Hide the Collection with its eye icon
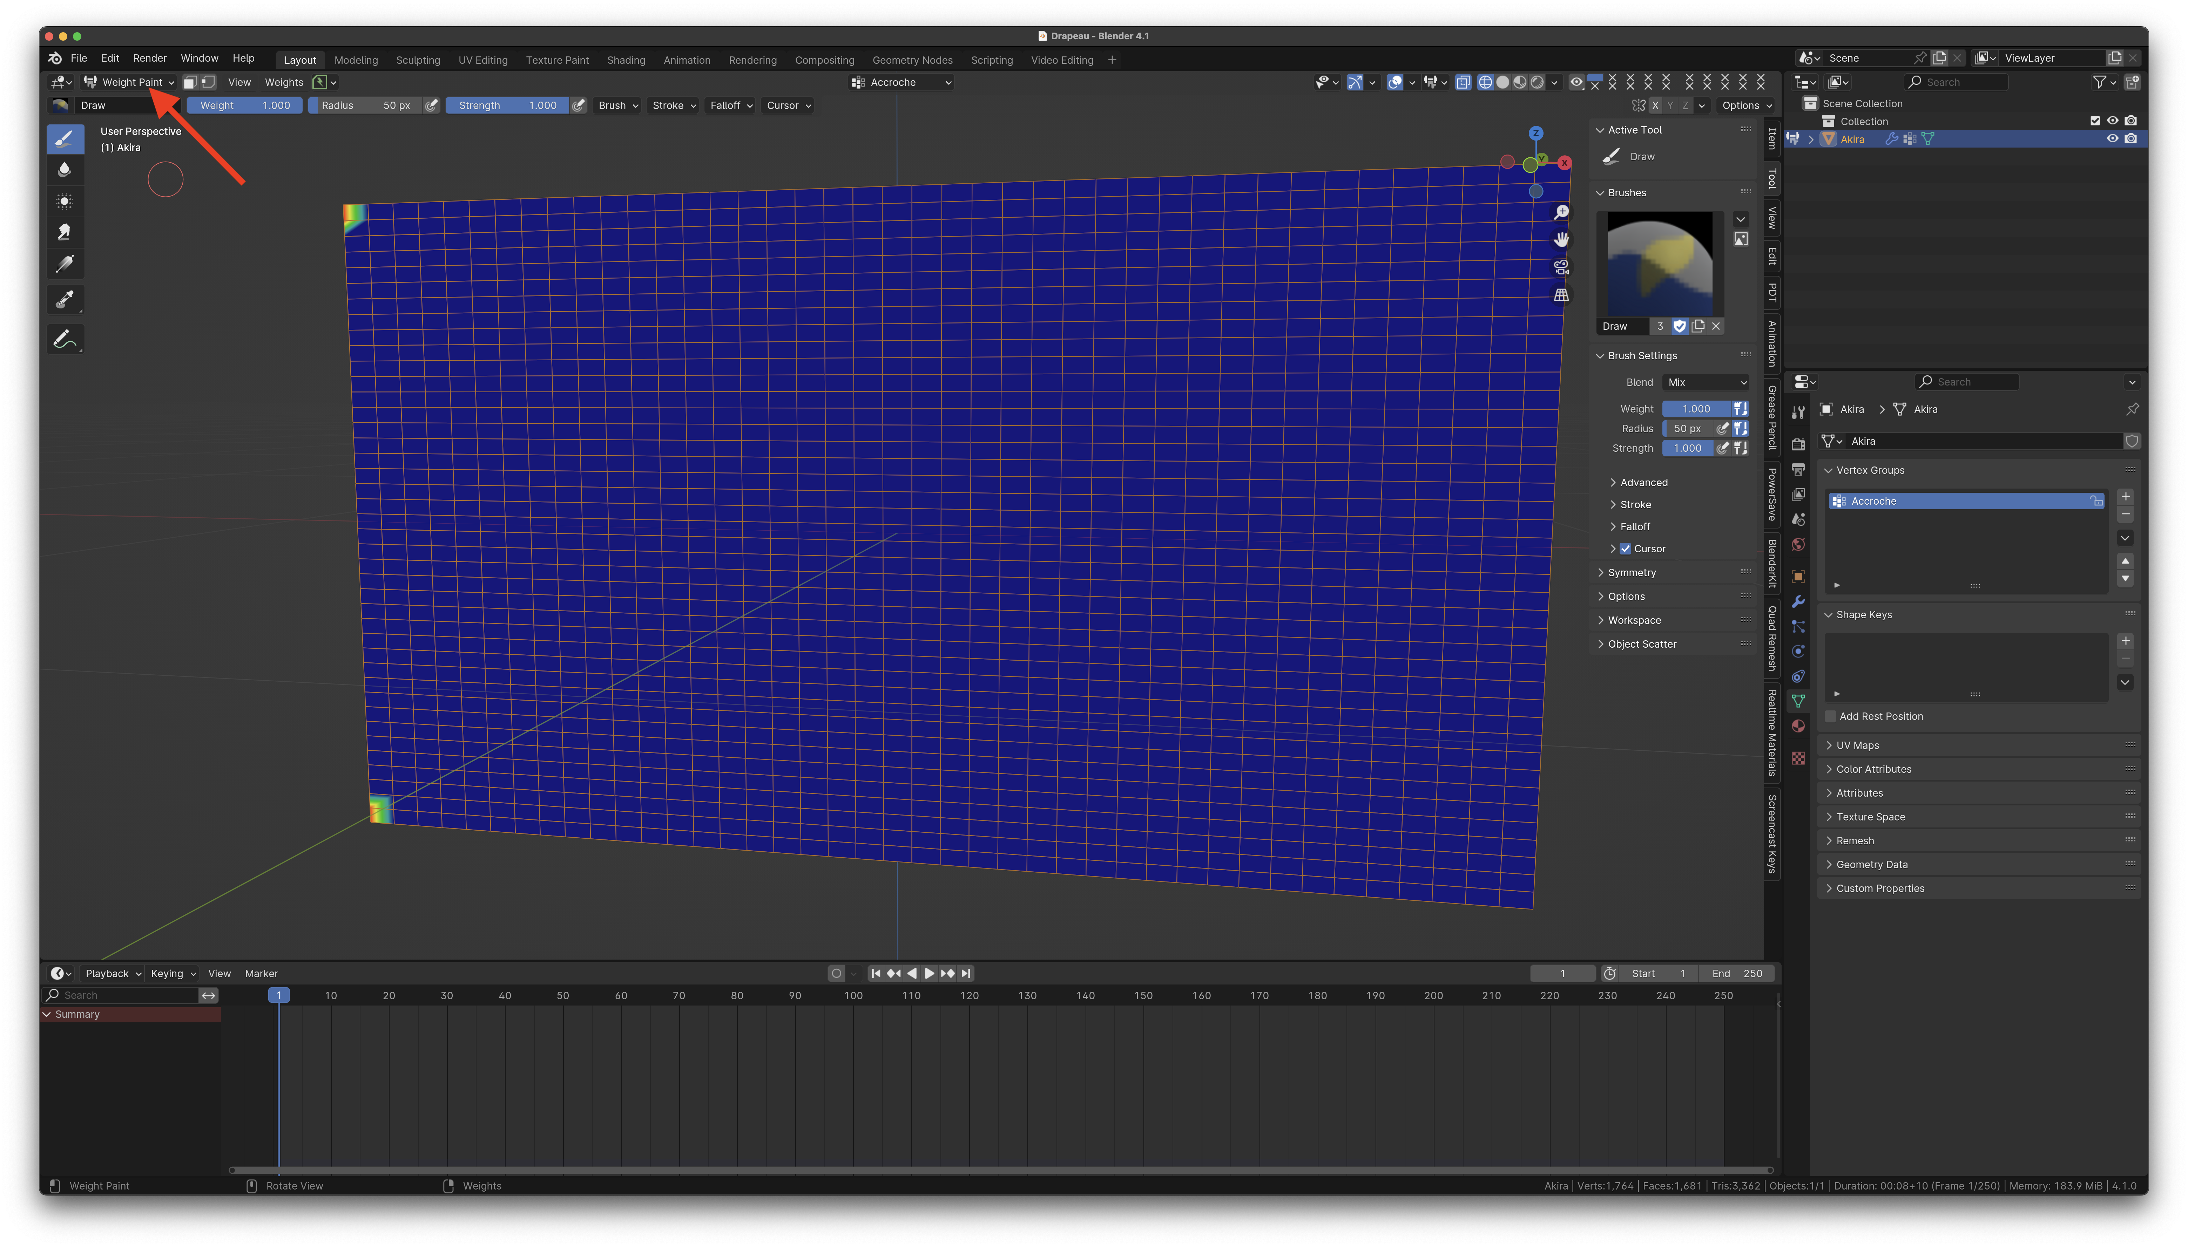The height and width of the screenshot is (1247, 2188). pos(2113,121)
